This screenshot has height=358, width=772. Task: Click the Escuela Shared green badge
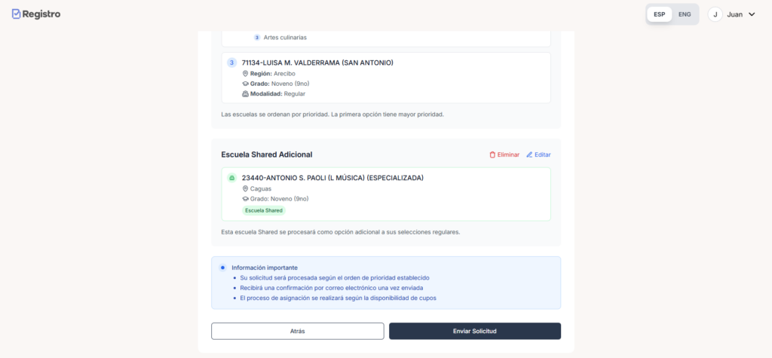point(263,210)
